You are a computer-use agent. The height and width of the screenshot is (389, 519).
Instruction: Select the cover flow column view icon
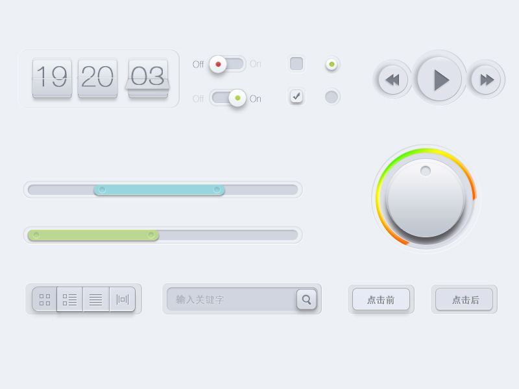(x=122, y=300)
